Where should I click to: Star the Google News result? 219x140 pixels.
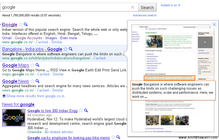(x=32, y=81)
